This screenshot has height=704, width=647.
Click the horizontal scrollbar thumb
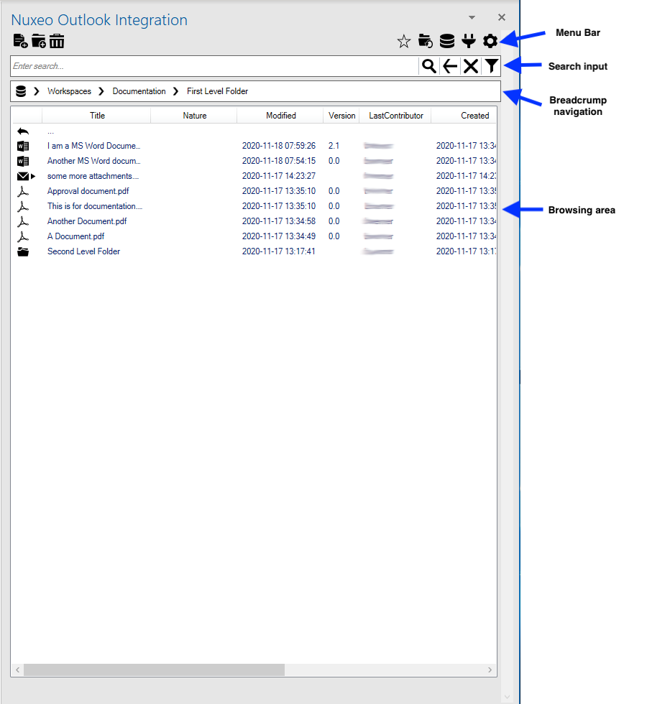[154, 670]
